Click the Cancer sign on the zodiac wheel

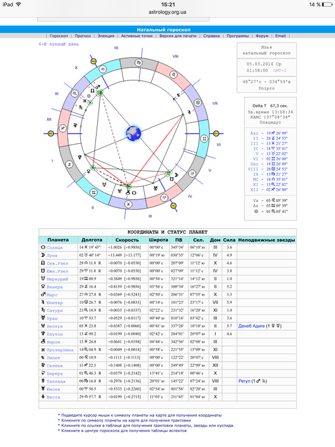pyautogui.click(x=197, y=103)
